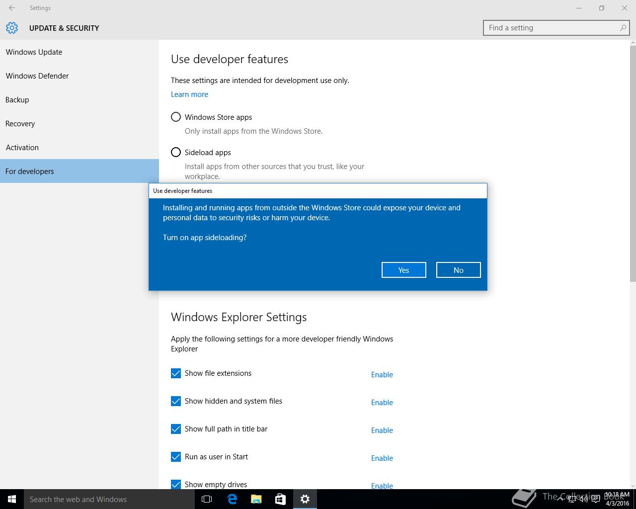Follow the Learn more link

[x=189, y=94]
